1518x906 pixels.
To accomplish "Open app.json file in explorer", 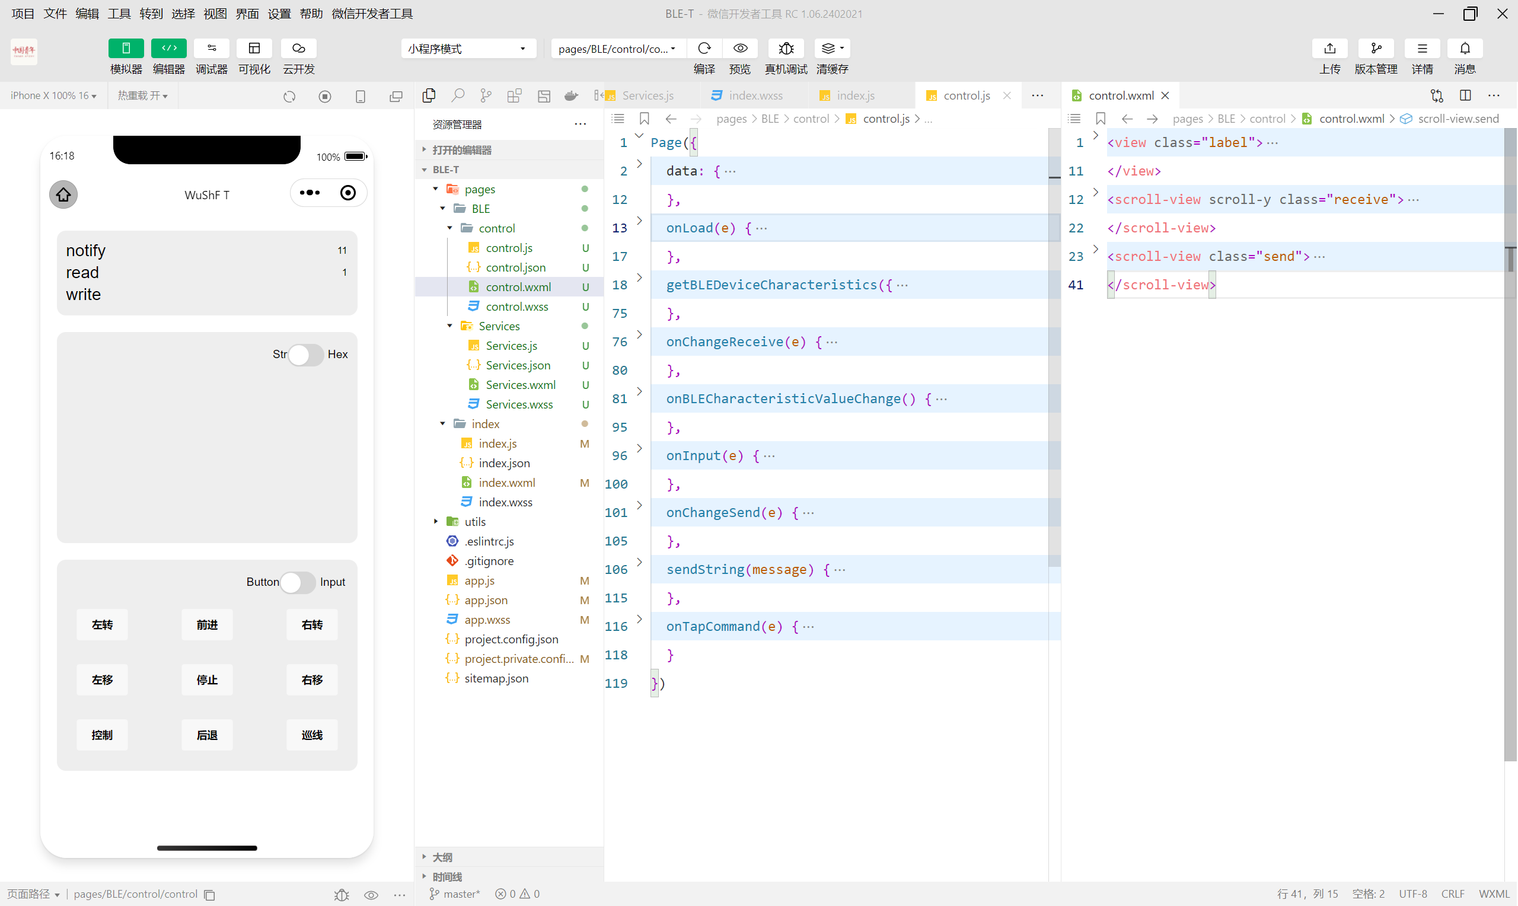I will coord(486,600).
